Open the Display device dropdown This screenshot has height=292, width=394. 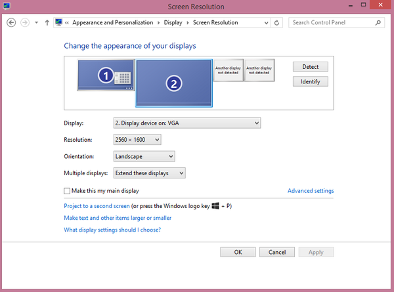click(187, 123)
